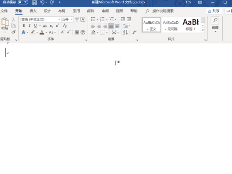Click the increase indent icon

[129, 19]
